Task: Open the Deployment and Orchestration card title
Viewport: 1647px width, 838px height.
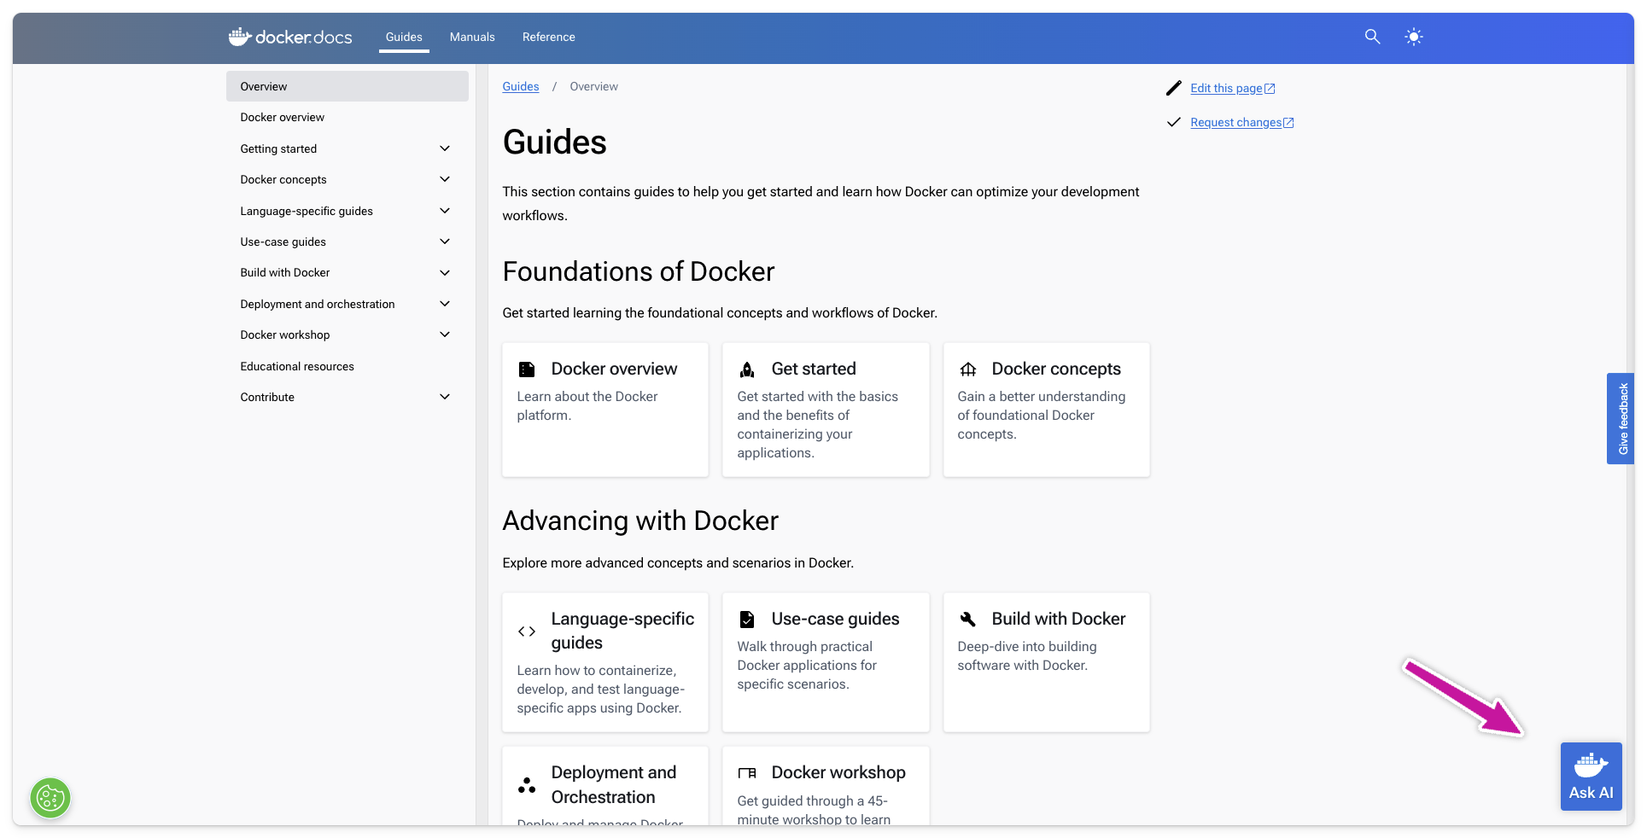Action: pyautogui.click(x=614, y=784)
